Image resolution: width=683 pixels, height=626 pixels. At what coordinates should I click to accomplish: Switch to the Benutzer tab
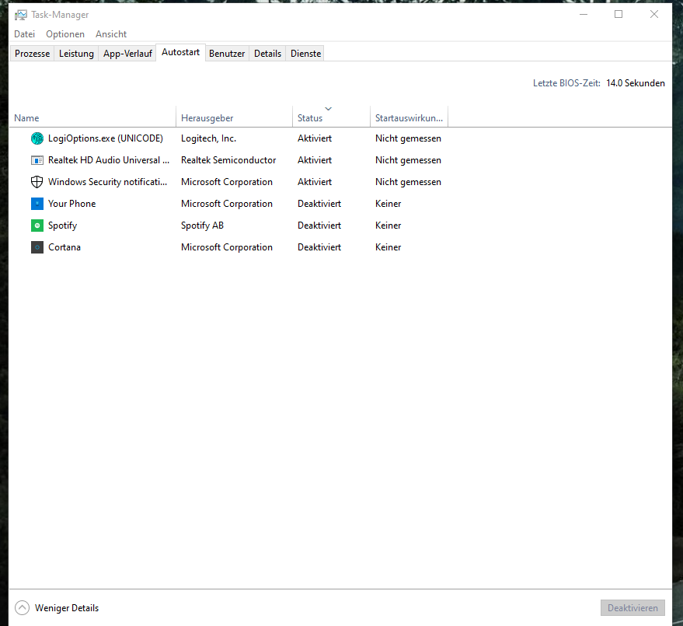[227, 54]
